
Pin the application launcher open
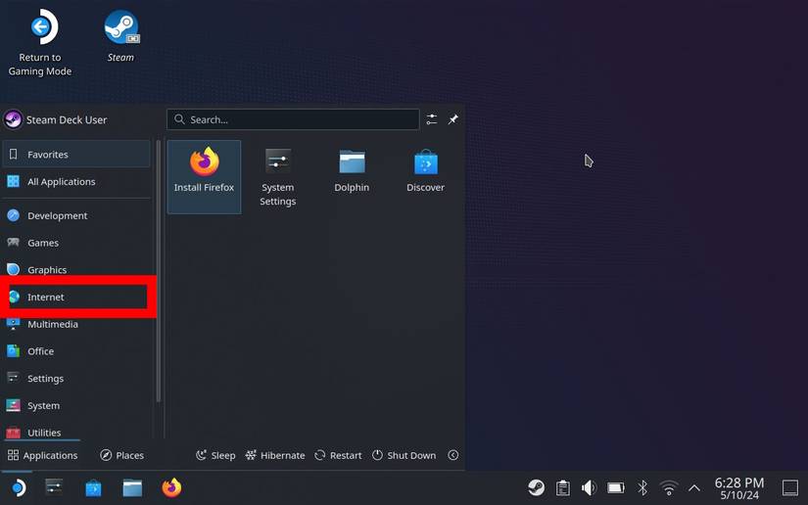tap(453, 119)
